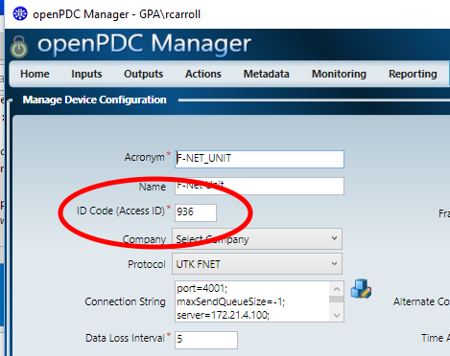
Task: Open the Monitoring menu
Action: [339, 74]
